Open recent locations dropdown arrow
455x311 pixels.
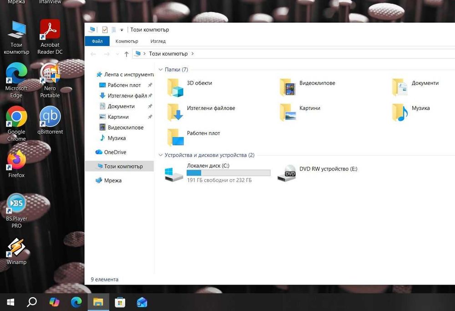[x=117, y=54]
